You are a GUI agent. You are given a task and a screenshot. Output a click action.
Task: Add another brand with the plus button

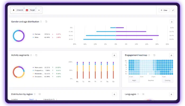[39, 10]
